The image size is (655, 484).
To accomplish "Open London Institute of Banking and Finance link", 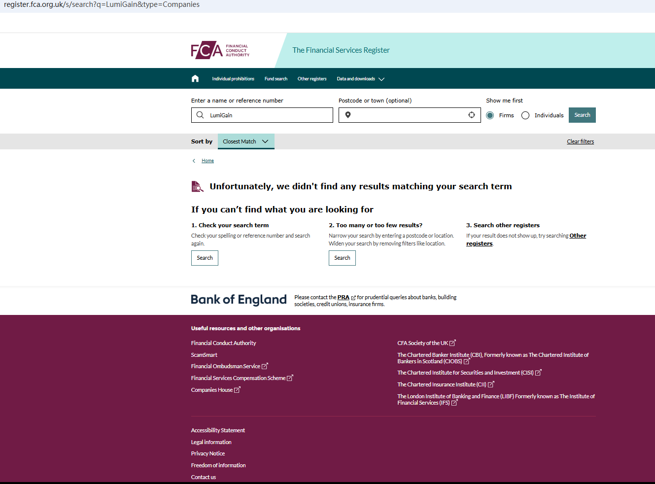I will tap(496, 399).
